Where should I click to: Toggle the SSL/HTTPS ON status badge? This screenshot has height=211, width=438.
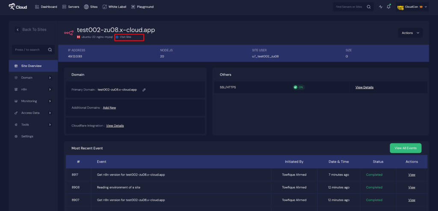pyautogui.click(x=299, y=87)
